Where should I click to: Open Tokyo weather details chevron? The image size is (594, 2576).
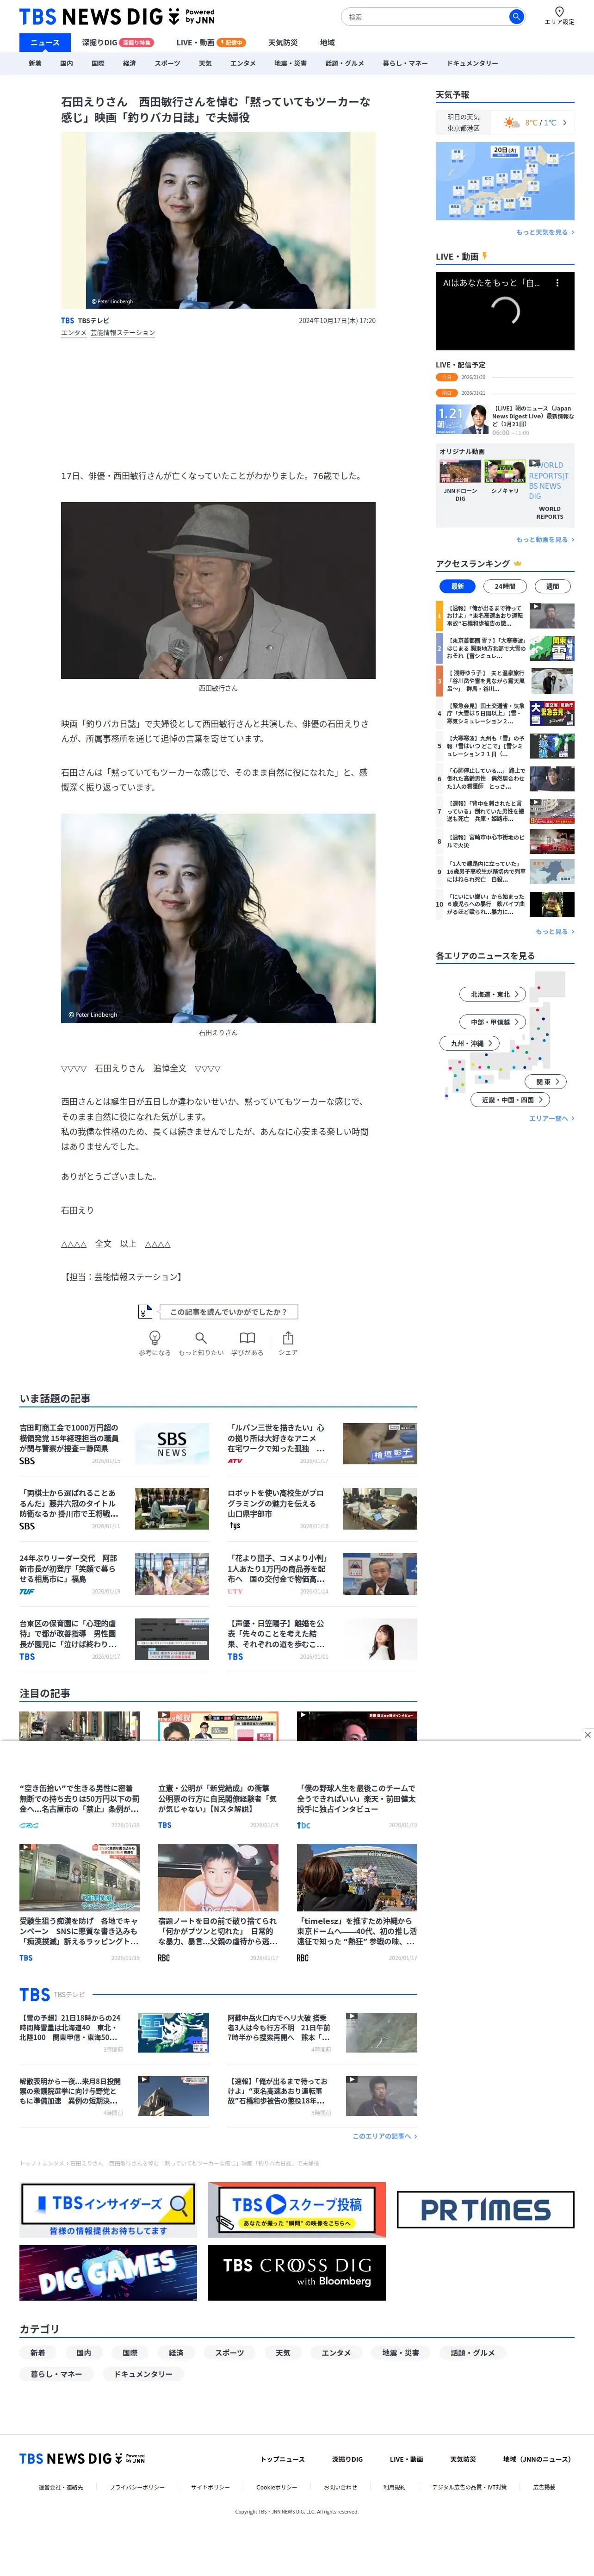click(565, 123)
